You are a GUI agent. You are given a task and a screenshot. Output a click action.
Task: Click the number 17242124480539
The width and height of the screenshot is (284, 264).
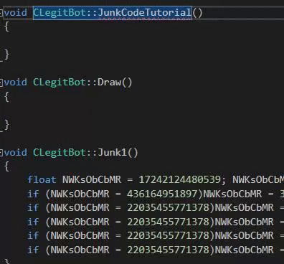(x=179, y=179)
